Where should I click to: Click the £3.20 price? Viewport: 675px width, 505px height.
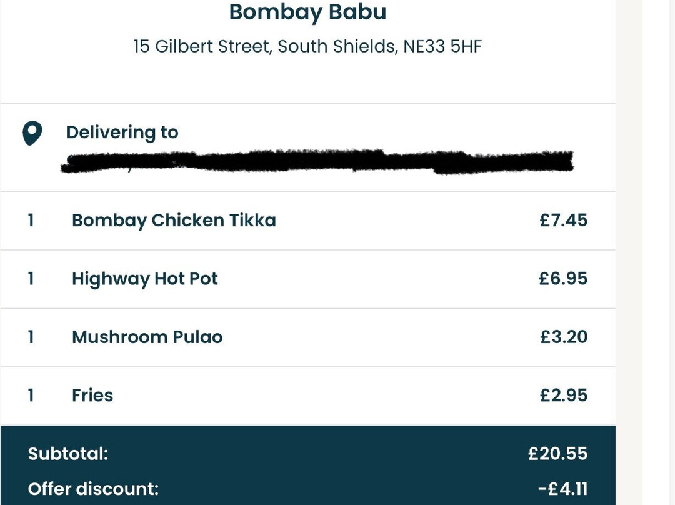[x=564, y=337]
